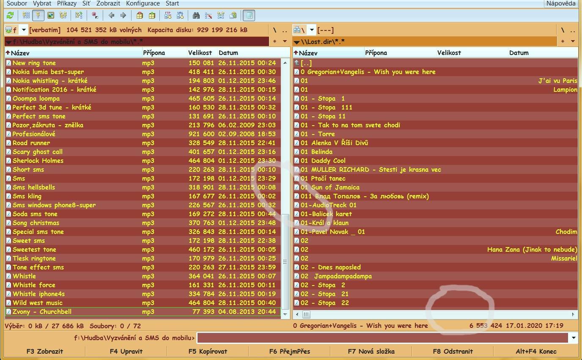
Task: Open left panel favorites asterisk button
Action: (275, 41)
